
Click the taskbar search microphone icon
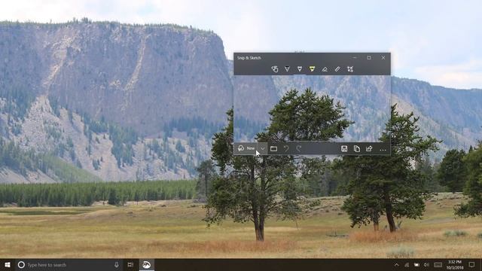(x=117, y=264)
